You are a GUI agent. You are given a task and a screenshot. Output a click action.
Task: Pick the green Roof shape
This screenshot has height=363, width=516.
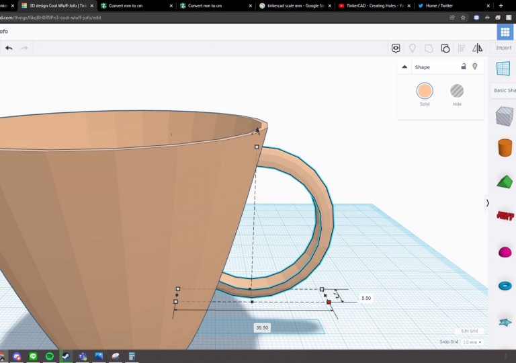pos(505,182)
